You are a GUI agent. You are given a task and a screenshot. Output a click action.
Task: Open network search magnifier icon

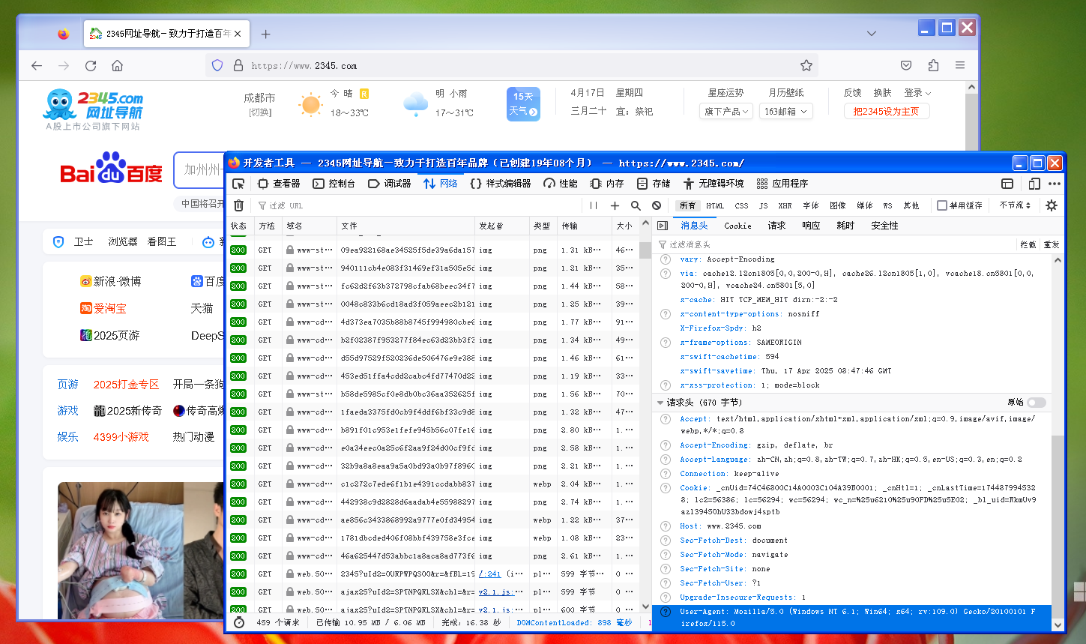point(636,205)
